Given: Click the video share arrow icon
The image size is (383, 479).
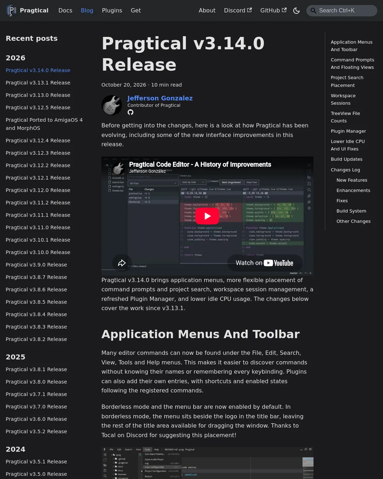Looking at the screenshot, I should tap(122, 263).
